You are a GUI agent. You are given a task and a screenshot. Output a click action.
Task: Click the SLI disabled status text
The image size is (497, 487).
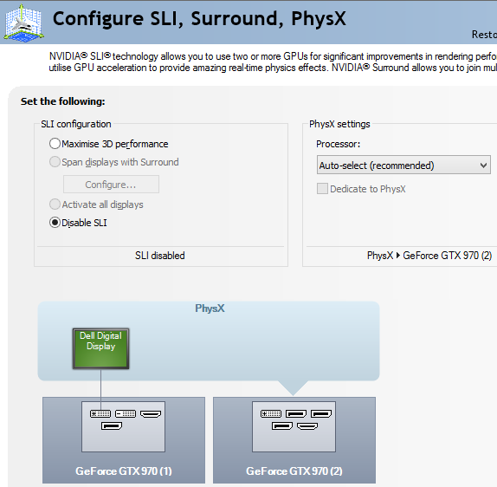coord(159,256)
